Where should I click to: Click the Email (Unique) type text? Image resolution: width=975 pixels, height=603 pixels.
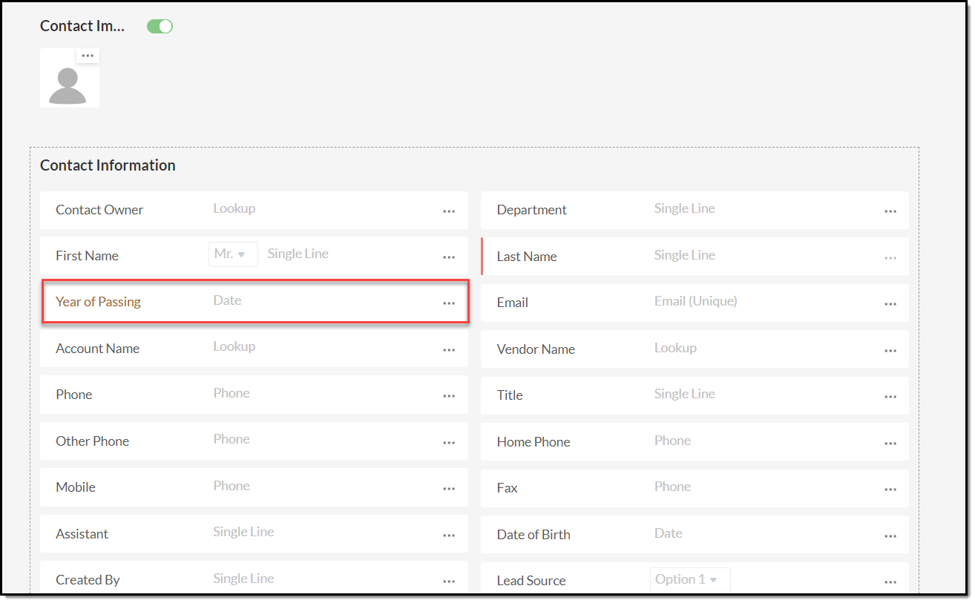[x=696, y=301]
